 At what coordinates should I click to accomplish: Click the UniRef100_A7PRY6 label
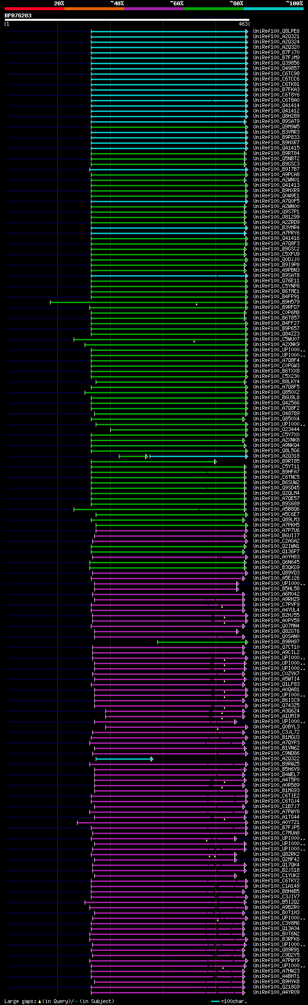pyautogui.click(x=276, y=233)
